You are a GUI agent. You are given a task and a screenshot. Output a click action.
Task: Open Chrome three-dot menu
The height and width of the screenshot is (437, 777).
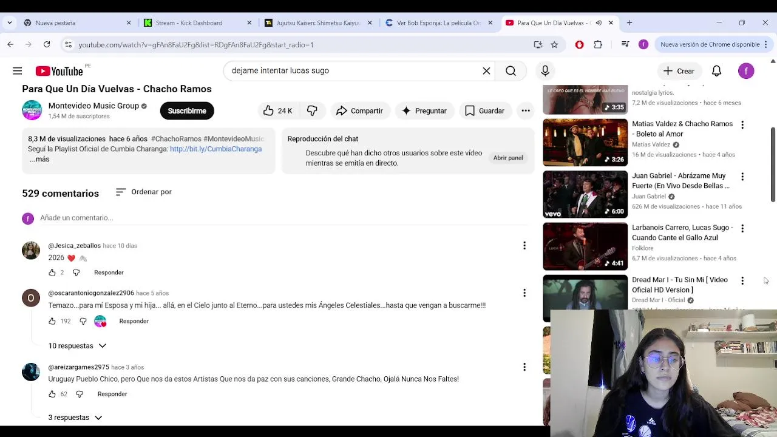click(x=767, y=44)
